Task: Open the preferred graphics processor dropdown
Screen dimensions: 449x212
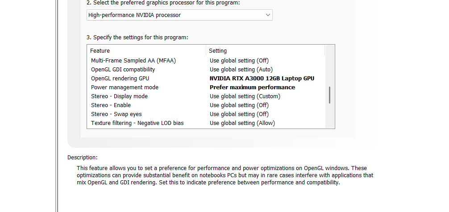Action: coord(179,15)
